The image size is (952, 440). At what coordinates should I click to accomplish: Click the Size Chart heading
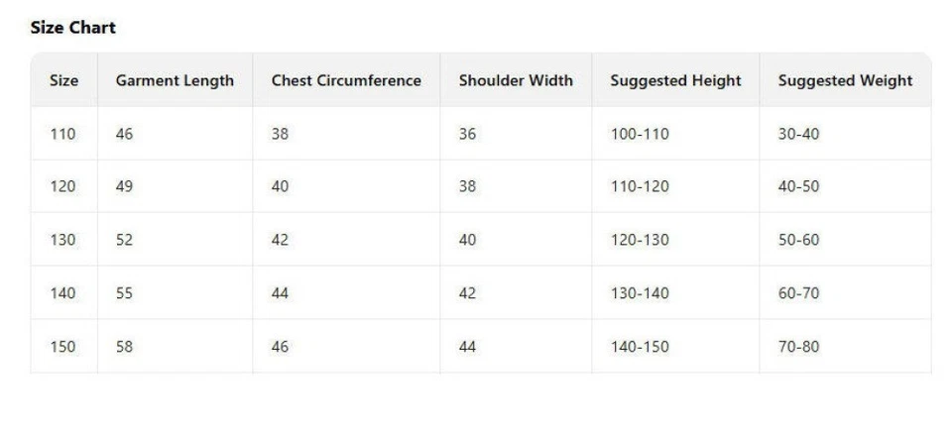(x=72, y=28)
